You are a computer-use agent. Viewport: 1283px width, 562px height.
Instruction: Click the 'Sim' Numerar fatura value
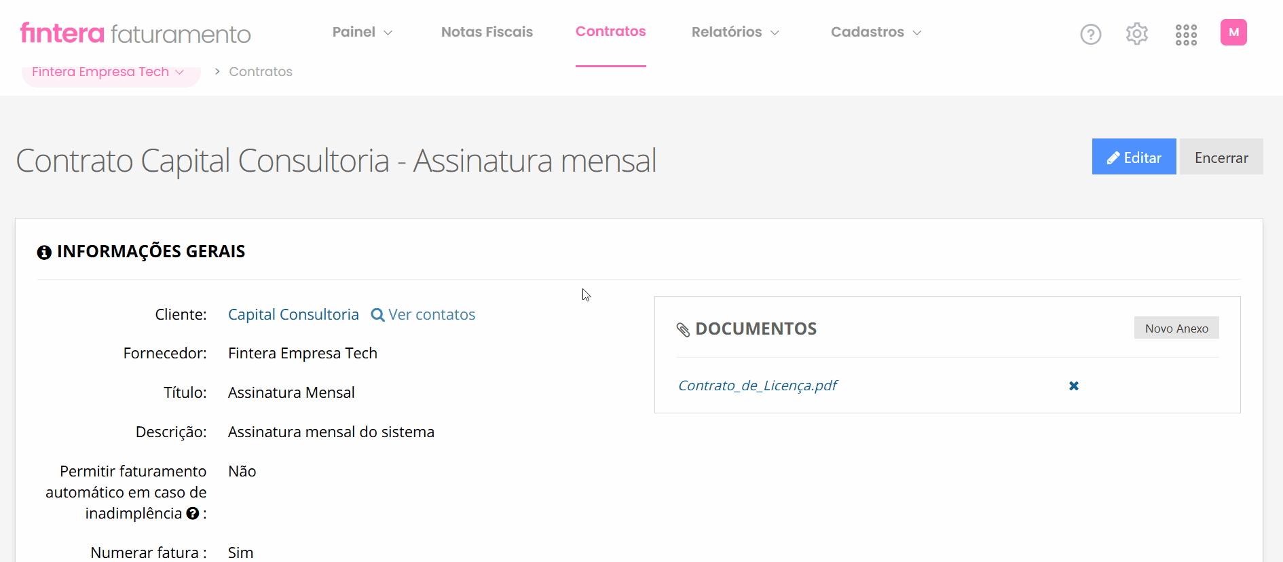tap(241, 552)
